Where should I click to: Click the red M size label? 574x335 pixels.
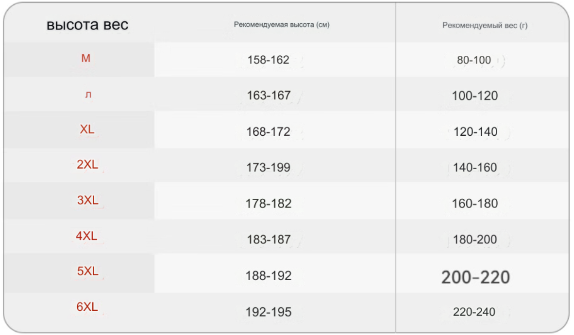pyautogui.click(x=85, y=58)
